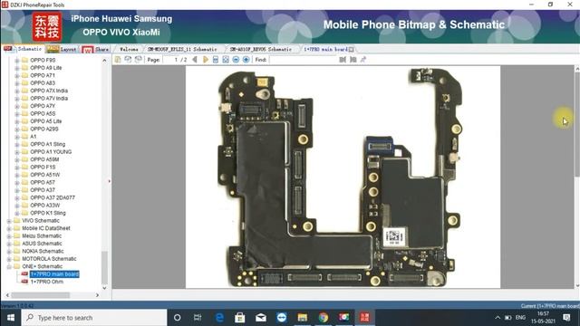Click the rotate clockwise icon in toolbar
Image resolution: width=580 pixels, height=326 pixels.
139,60
